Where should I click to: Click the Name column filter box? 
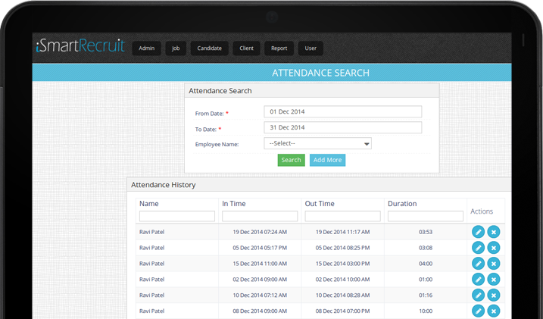click(177, 217)
